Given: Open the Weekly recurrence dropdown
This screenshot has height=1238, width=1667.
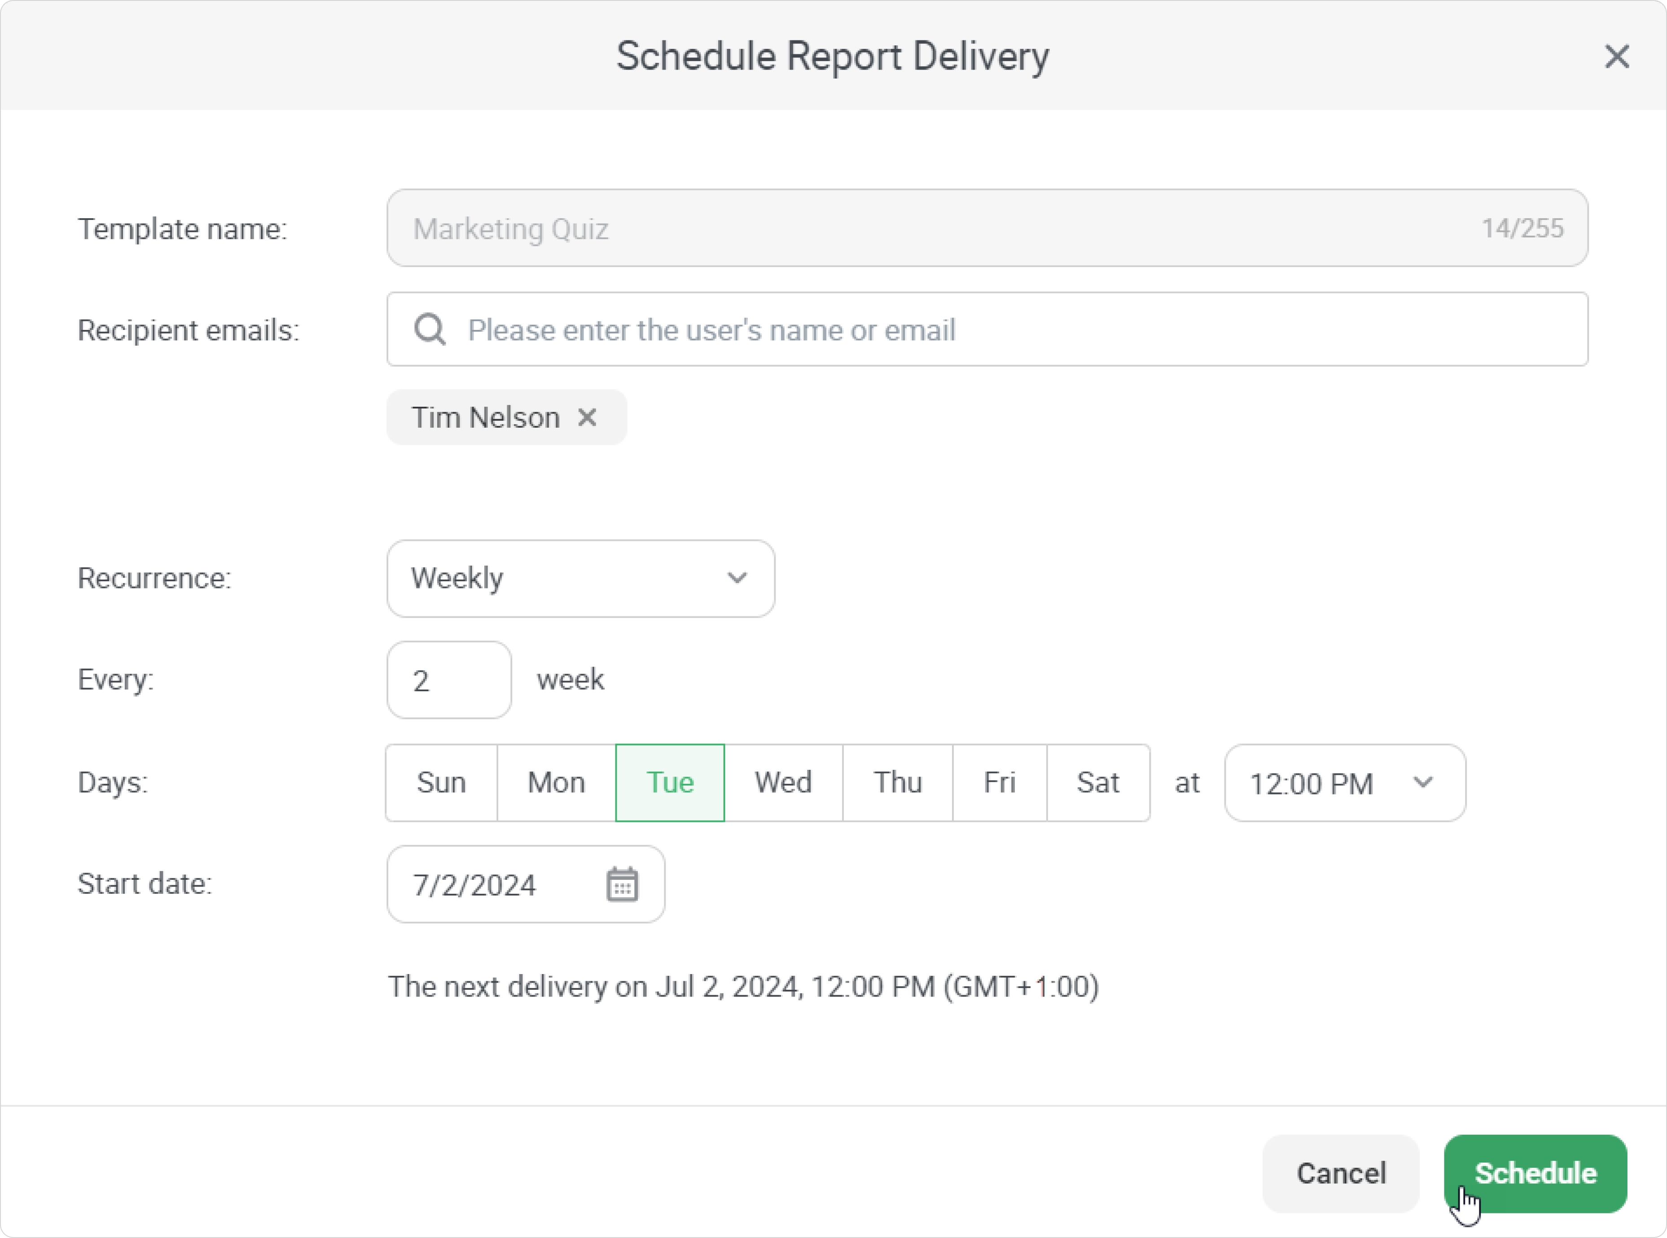Looking at the screenshot, I should click(x=580, y=579).
